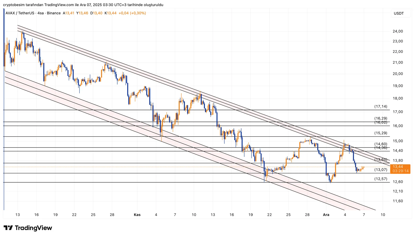Click the AVAX / TetherUS symbol title

point(20,13)
